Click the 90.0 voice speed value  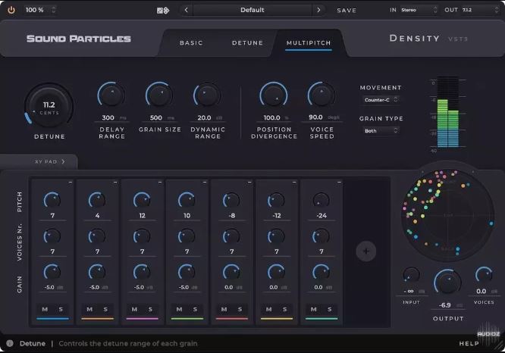click(x=315, y=117)
